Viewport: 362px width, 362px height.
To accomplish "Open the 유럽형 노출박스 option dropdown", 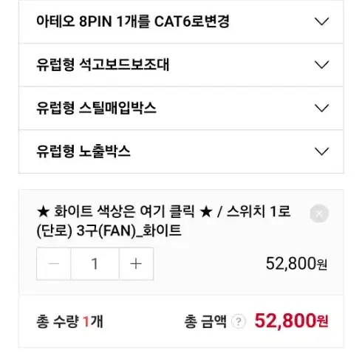I will point(181,151).
